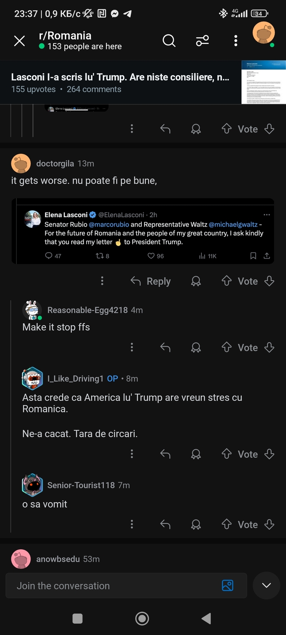Open more options on Senior-Tourist118's comment
286x635 pixels.
[132, 524]
